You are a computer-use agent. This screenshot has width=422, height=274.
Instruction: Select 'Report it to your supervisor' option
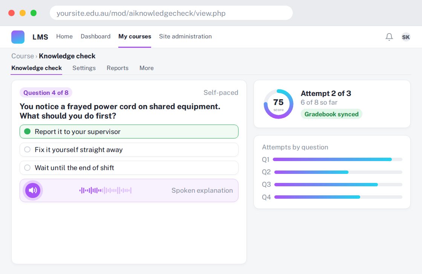click(129, 131)
